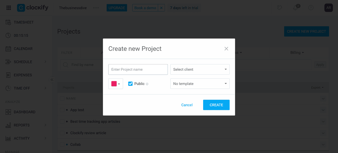Open the App test project
Screen dimensions: 338x153
click(x=77, y=110)
